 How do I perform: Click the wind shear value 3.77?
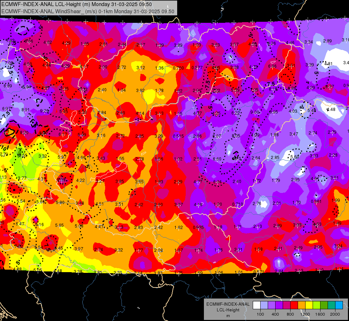22,178
